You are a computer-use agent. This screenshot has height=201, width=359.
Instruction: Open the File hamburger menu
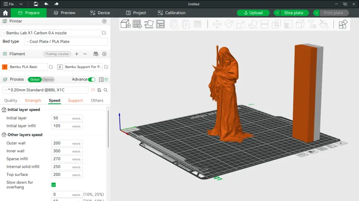click(9, 4)
